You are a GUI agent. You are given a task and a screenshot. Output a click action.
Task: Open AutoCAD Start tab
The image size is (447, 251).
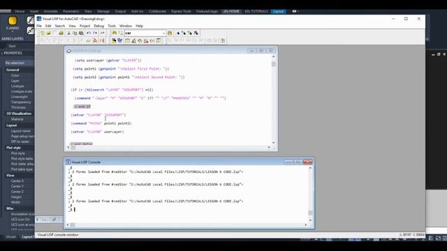click(x=12, y=46)
